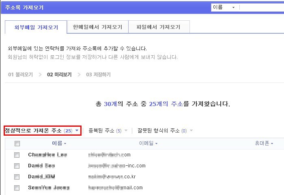Image resolution: width=284 pixels, height=195 pixels.
Task: Expand 잘못된 형식의 주소 (0) arrow
Action: [191, 130]
